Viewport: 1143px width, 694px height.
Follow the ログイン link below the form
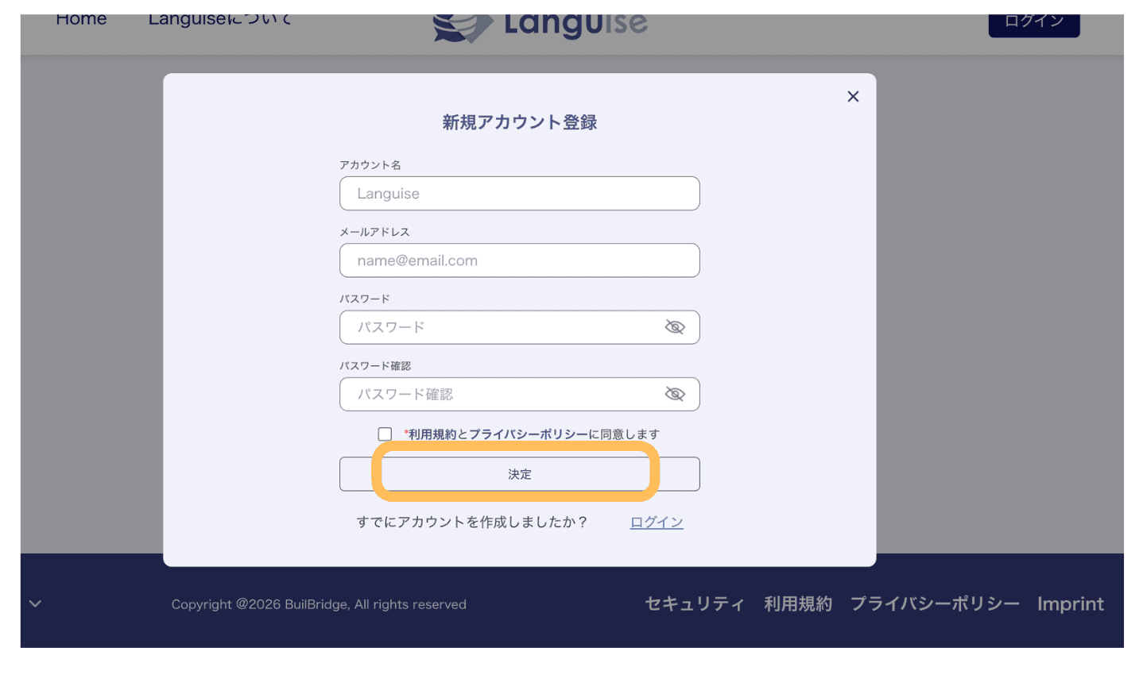656,522
